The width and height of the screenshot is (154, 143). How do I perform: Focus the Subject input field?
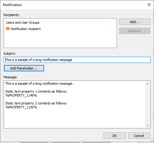pyautogui.click(x=77, y=60)
